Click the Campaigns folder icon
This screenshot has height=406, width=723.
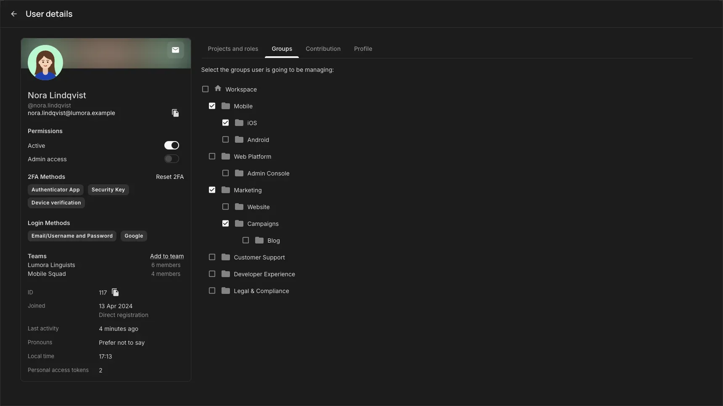coord(239,223)
